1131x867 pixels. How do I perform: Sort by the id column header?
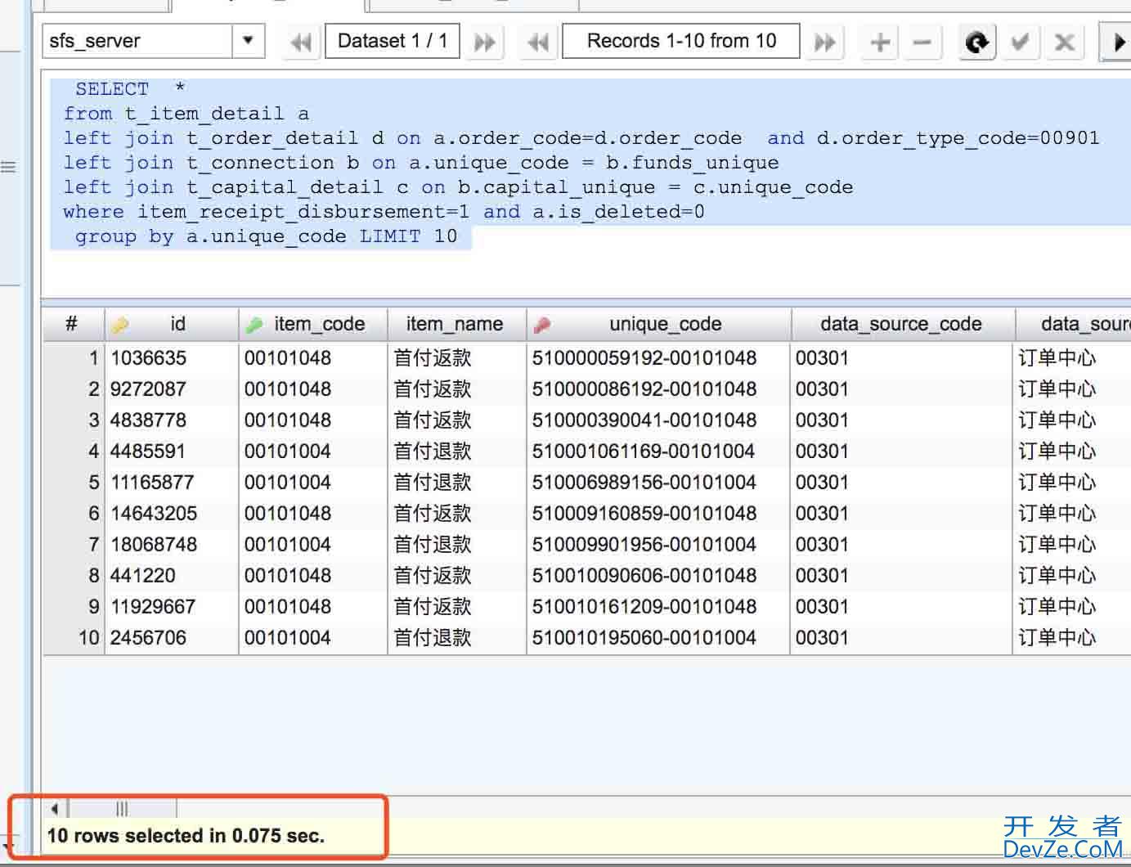point(172,325)
